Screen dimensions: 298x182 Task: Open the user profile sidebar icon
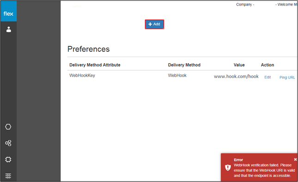click(x=9, y=30)
